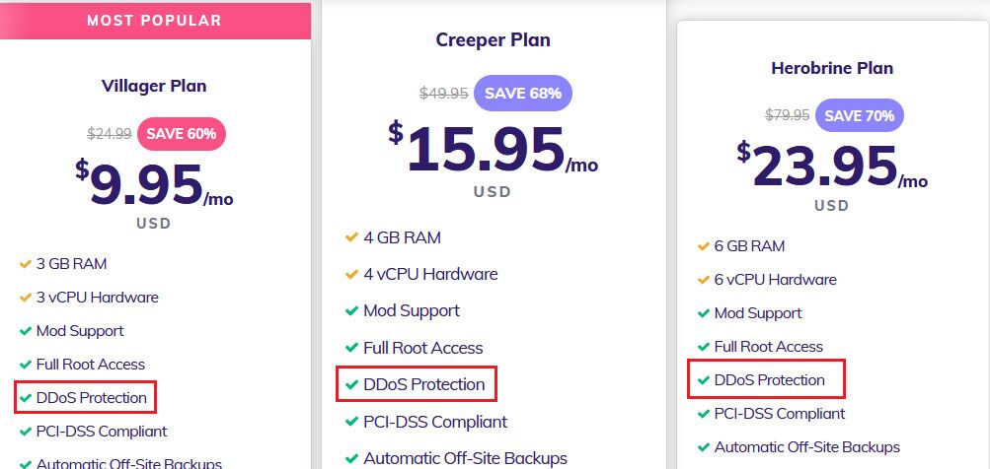The image size is (990, 469).
Task: Click the SAVE 70% badge
Action: pos(860,116)
